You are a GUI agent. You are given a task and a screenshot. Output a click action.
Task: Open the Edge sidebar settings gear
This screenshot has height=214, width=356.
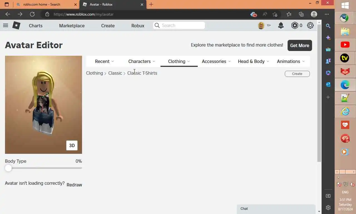point(328,208)
